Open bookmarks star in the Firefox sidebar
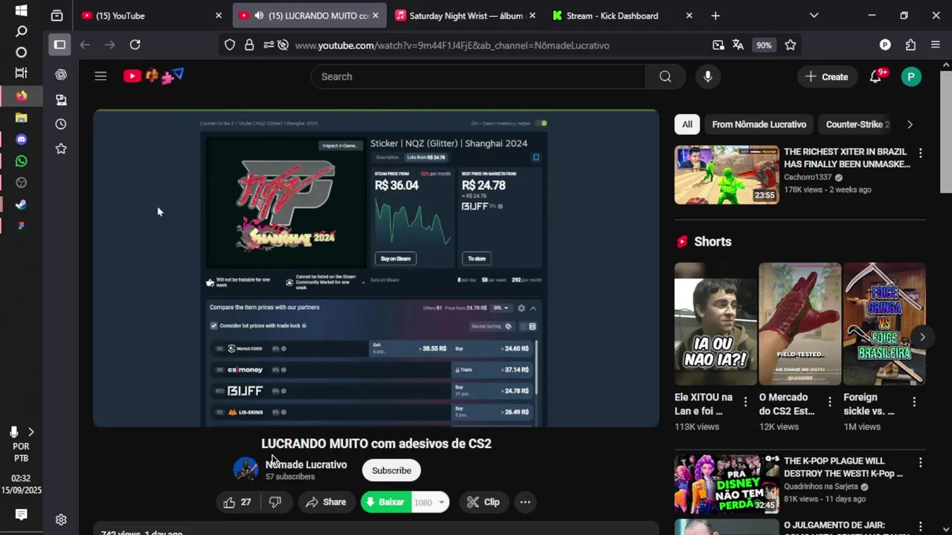This screenshot has width=952, height=535. click(61, 149)
